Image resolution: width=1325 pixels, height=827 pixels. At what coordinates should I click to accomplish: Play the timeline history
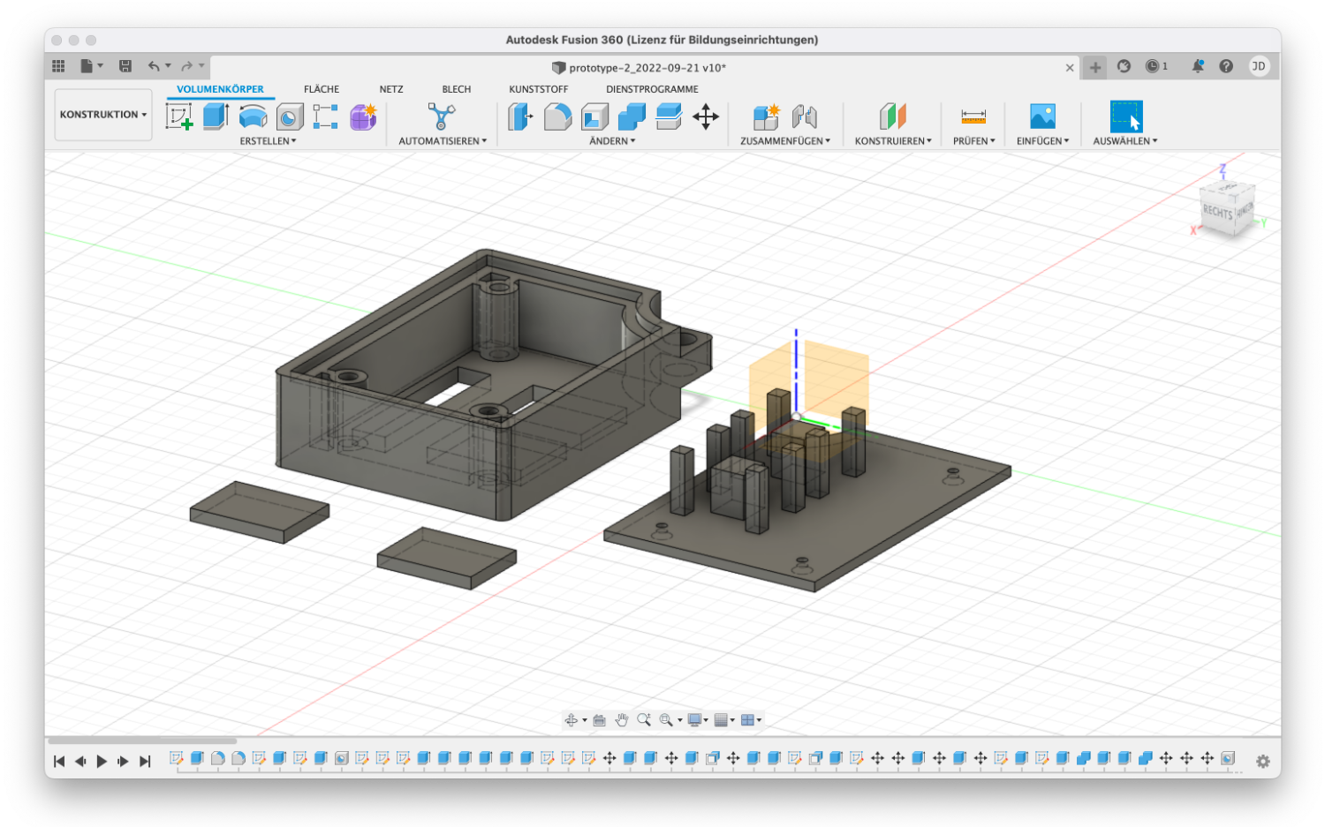point(102,761)
